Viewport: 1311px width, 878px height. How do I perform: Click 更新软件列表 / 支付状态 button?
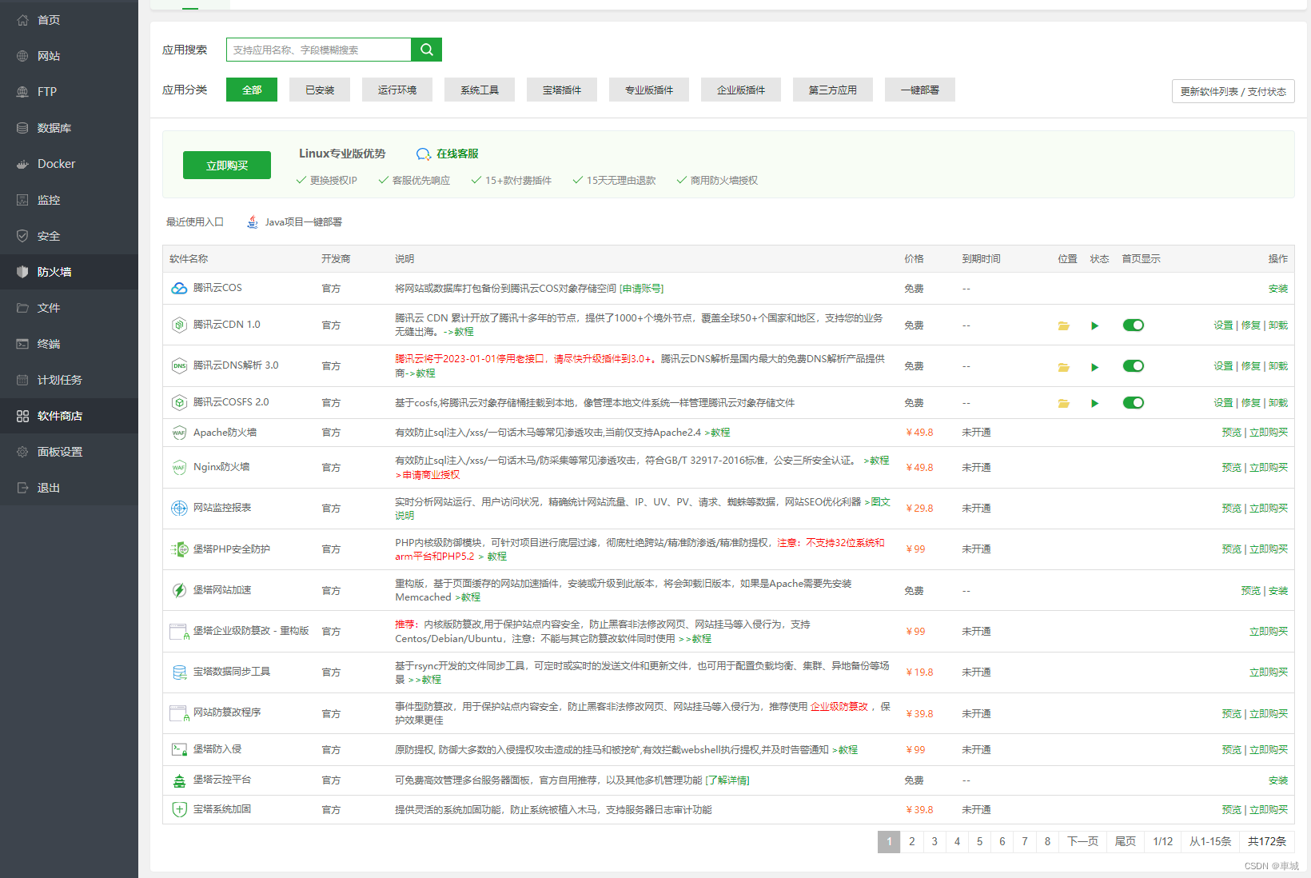tap(1233, 91)
